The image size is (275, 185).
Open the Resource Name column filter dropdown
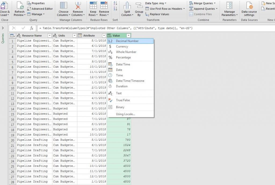click(49, 35)
